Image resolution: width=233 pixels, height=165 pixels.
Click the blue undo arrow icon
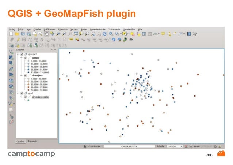113,40
